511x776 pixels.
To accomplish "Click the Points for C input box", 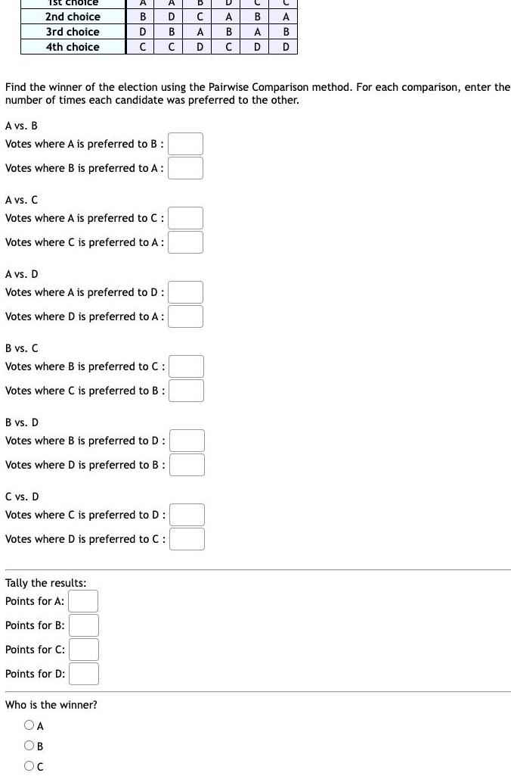I will [x=83, y=649].
